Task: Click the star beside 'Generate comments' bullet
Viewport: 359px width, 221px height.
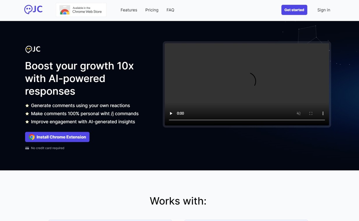Action: 27,106
